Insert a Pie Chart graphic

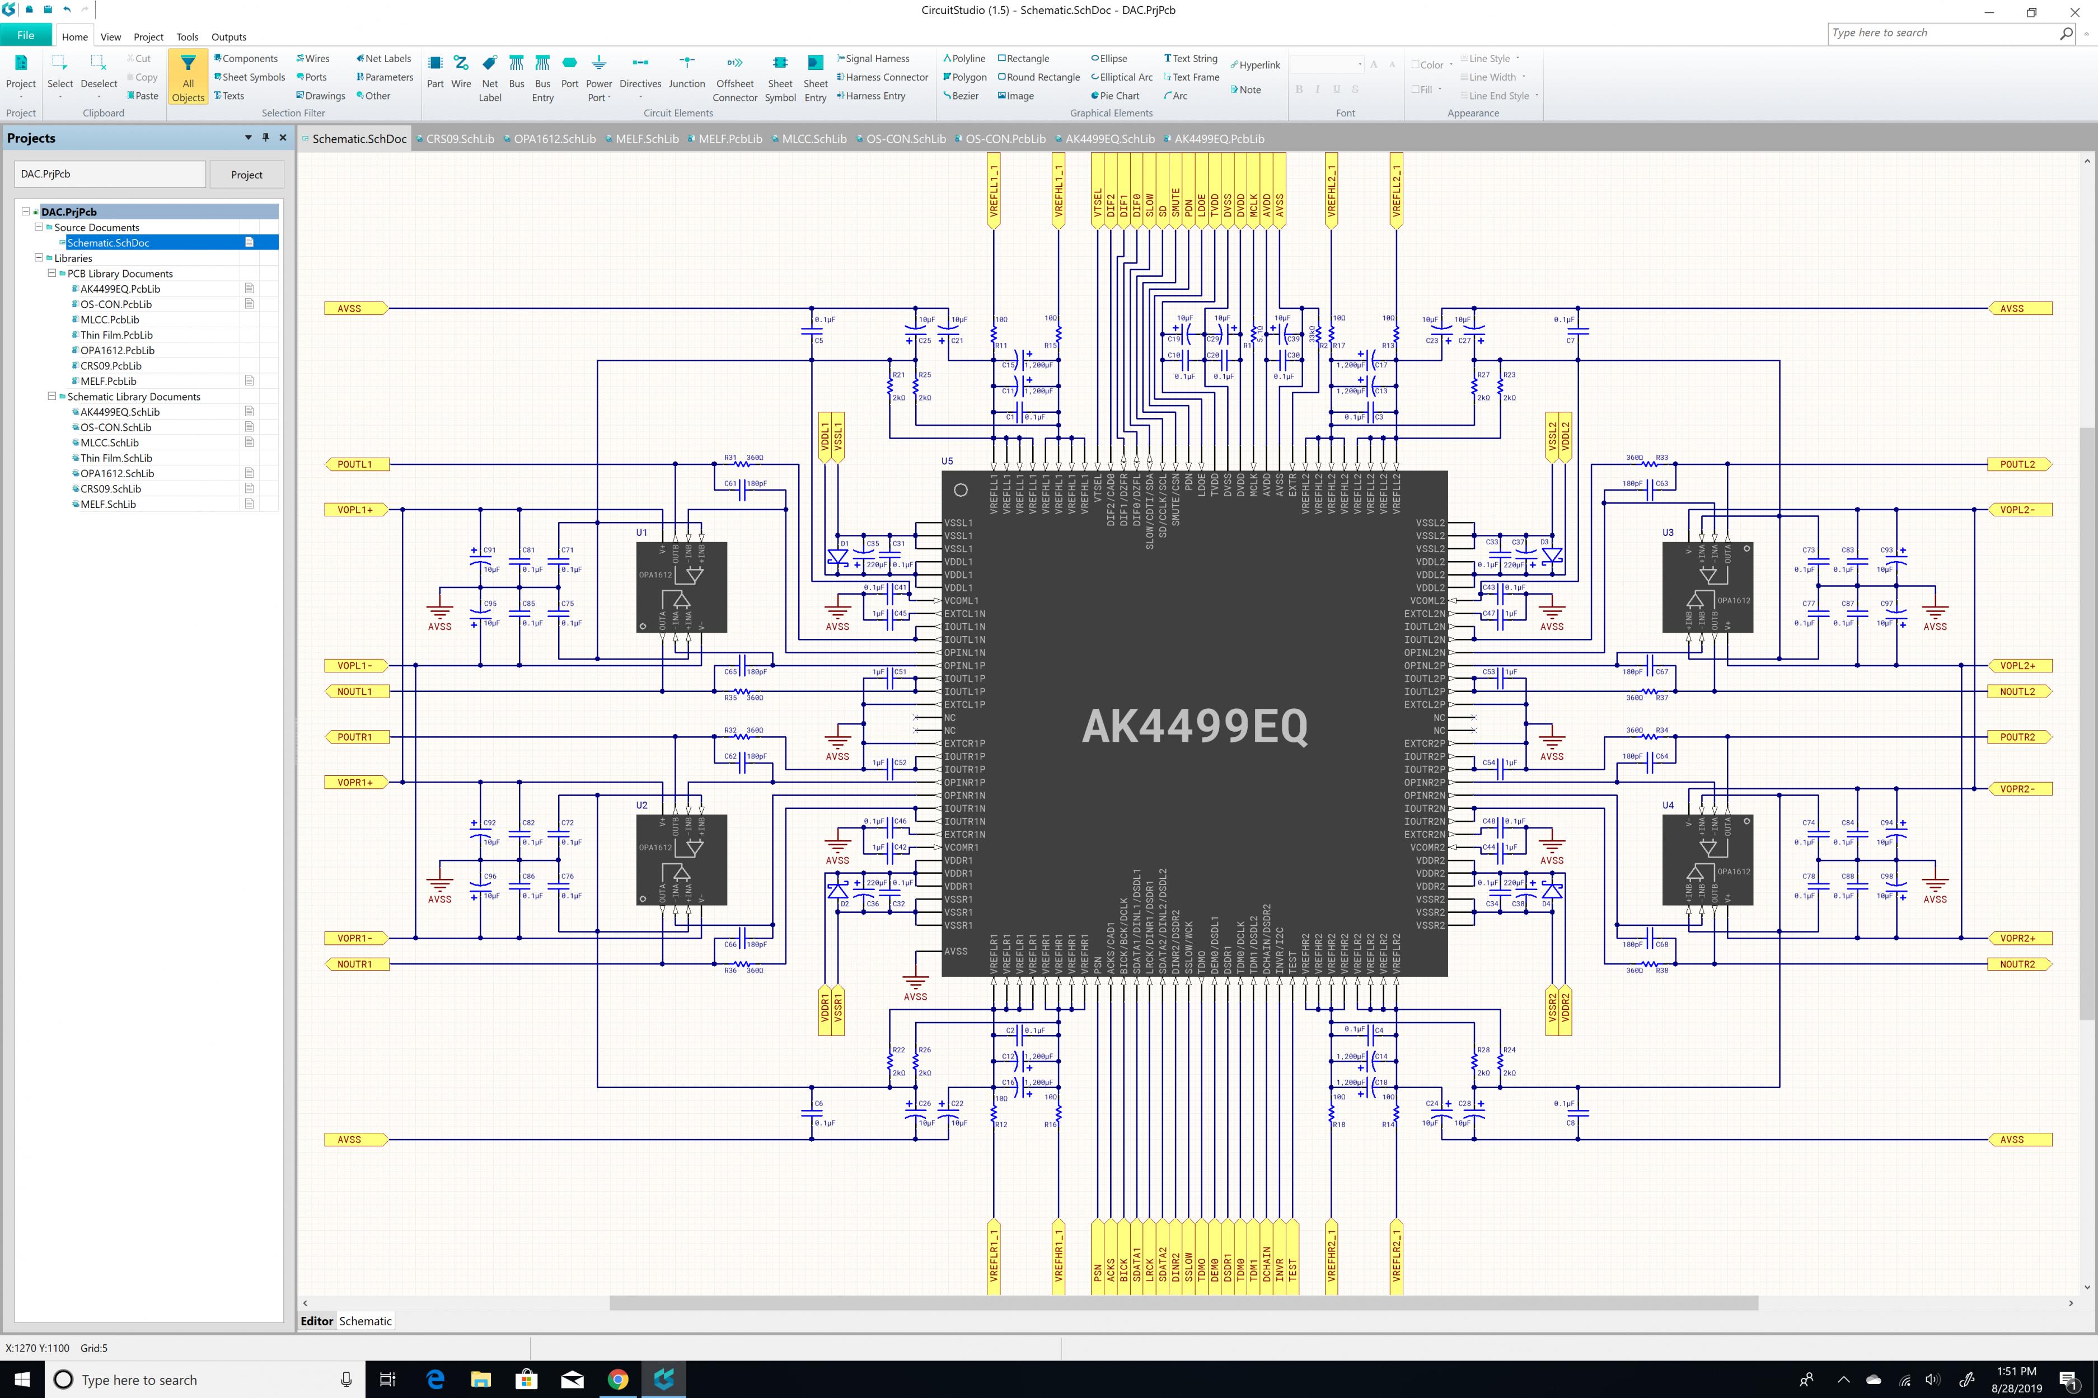pos(1115,96)
